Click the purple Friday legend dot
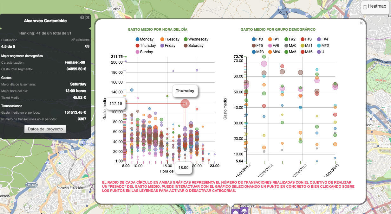 [x=162, y=46]
